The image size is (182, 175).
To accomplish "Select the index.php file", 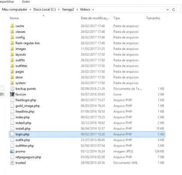I will pos(87,117).
